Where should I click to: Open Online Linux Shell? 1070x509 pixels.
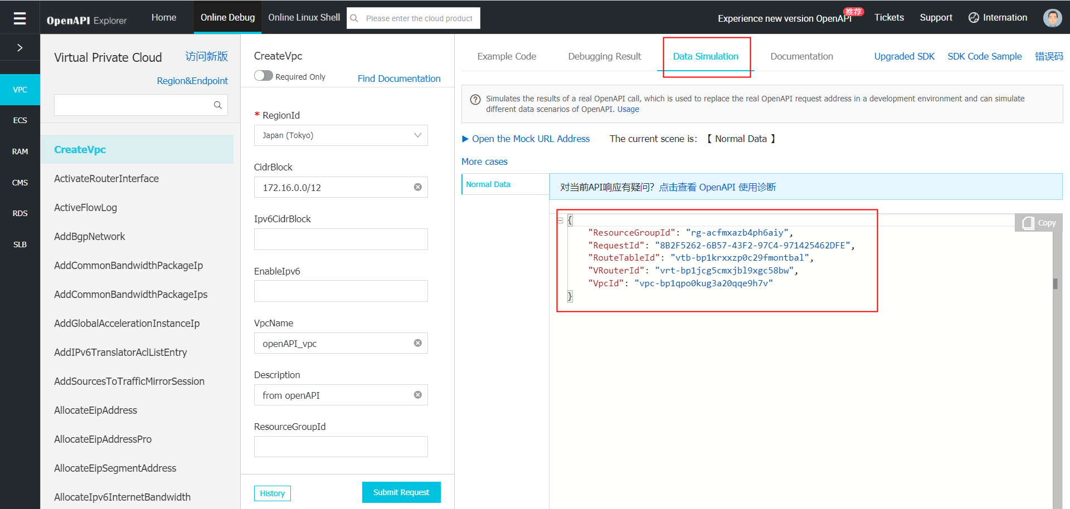[304, 17]
